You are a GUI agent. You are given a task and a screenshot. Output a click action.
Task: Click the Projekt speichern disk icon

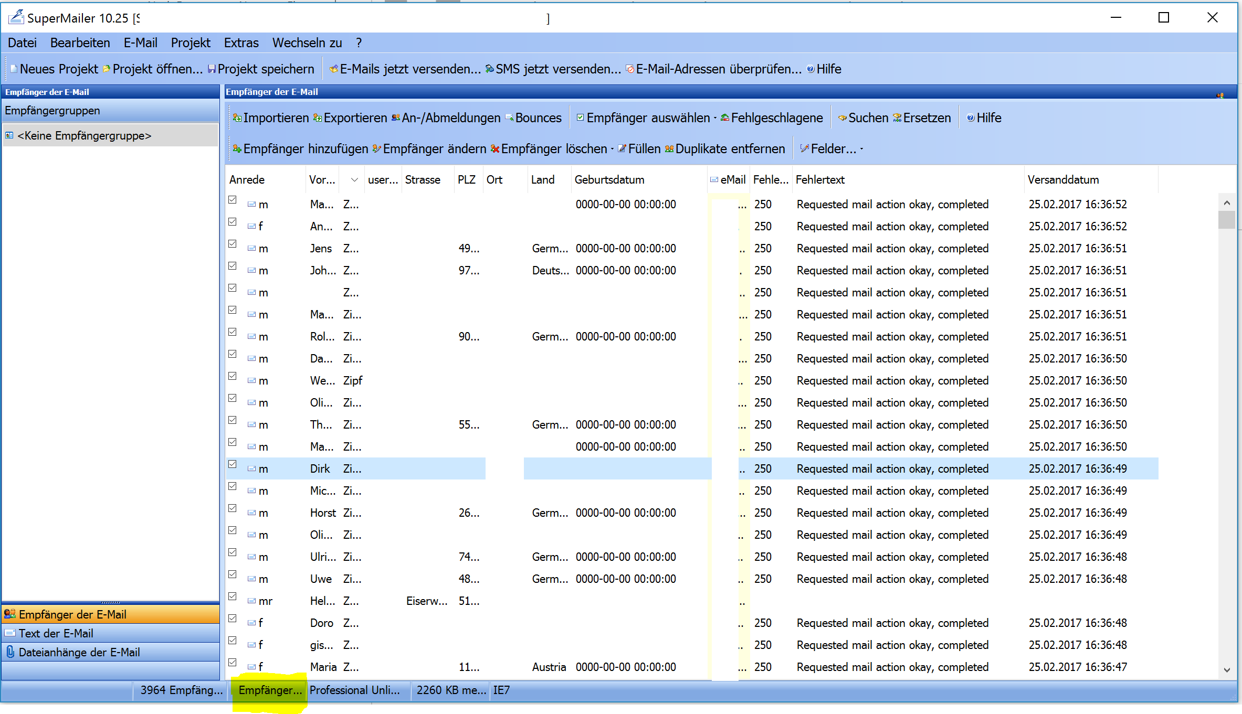click(x=212, y=69)
